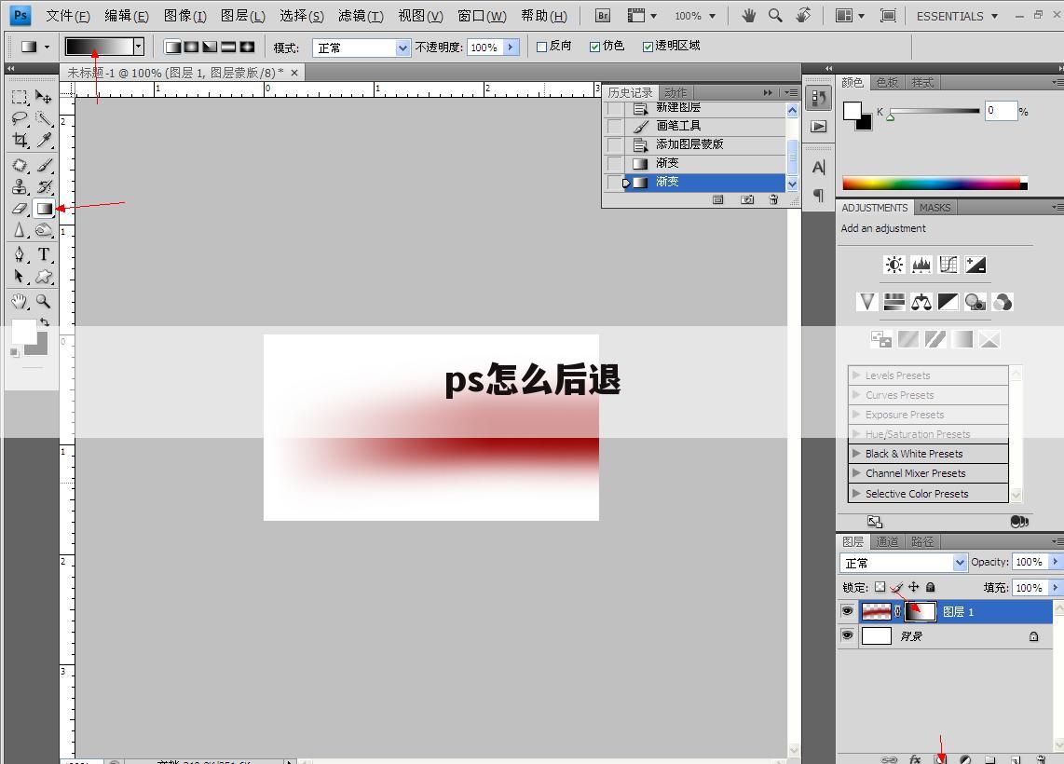This screenshot has width=1064, height=764.
Task: Select the Clone Stamp tool
Action: [x=20, y=186]
